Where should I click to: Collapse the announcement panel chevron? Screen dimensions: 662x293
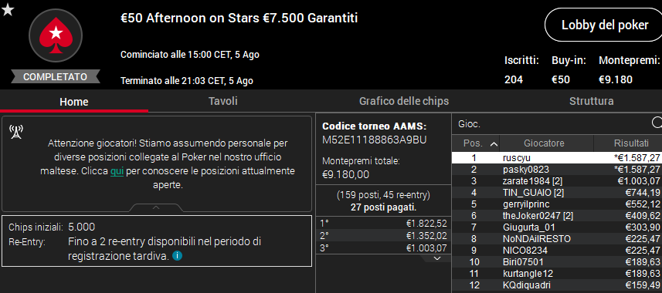coord(156,207)
